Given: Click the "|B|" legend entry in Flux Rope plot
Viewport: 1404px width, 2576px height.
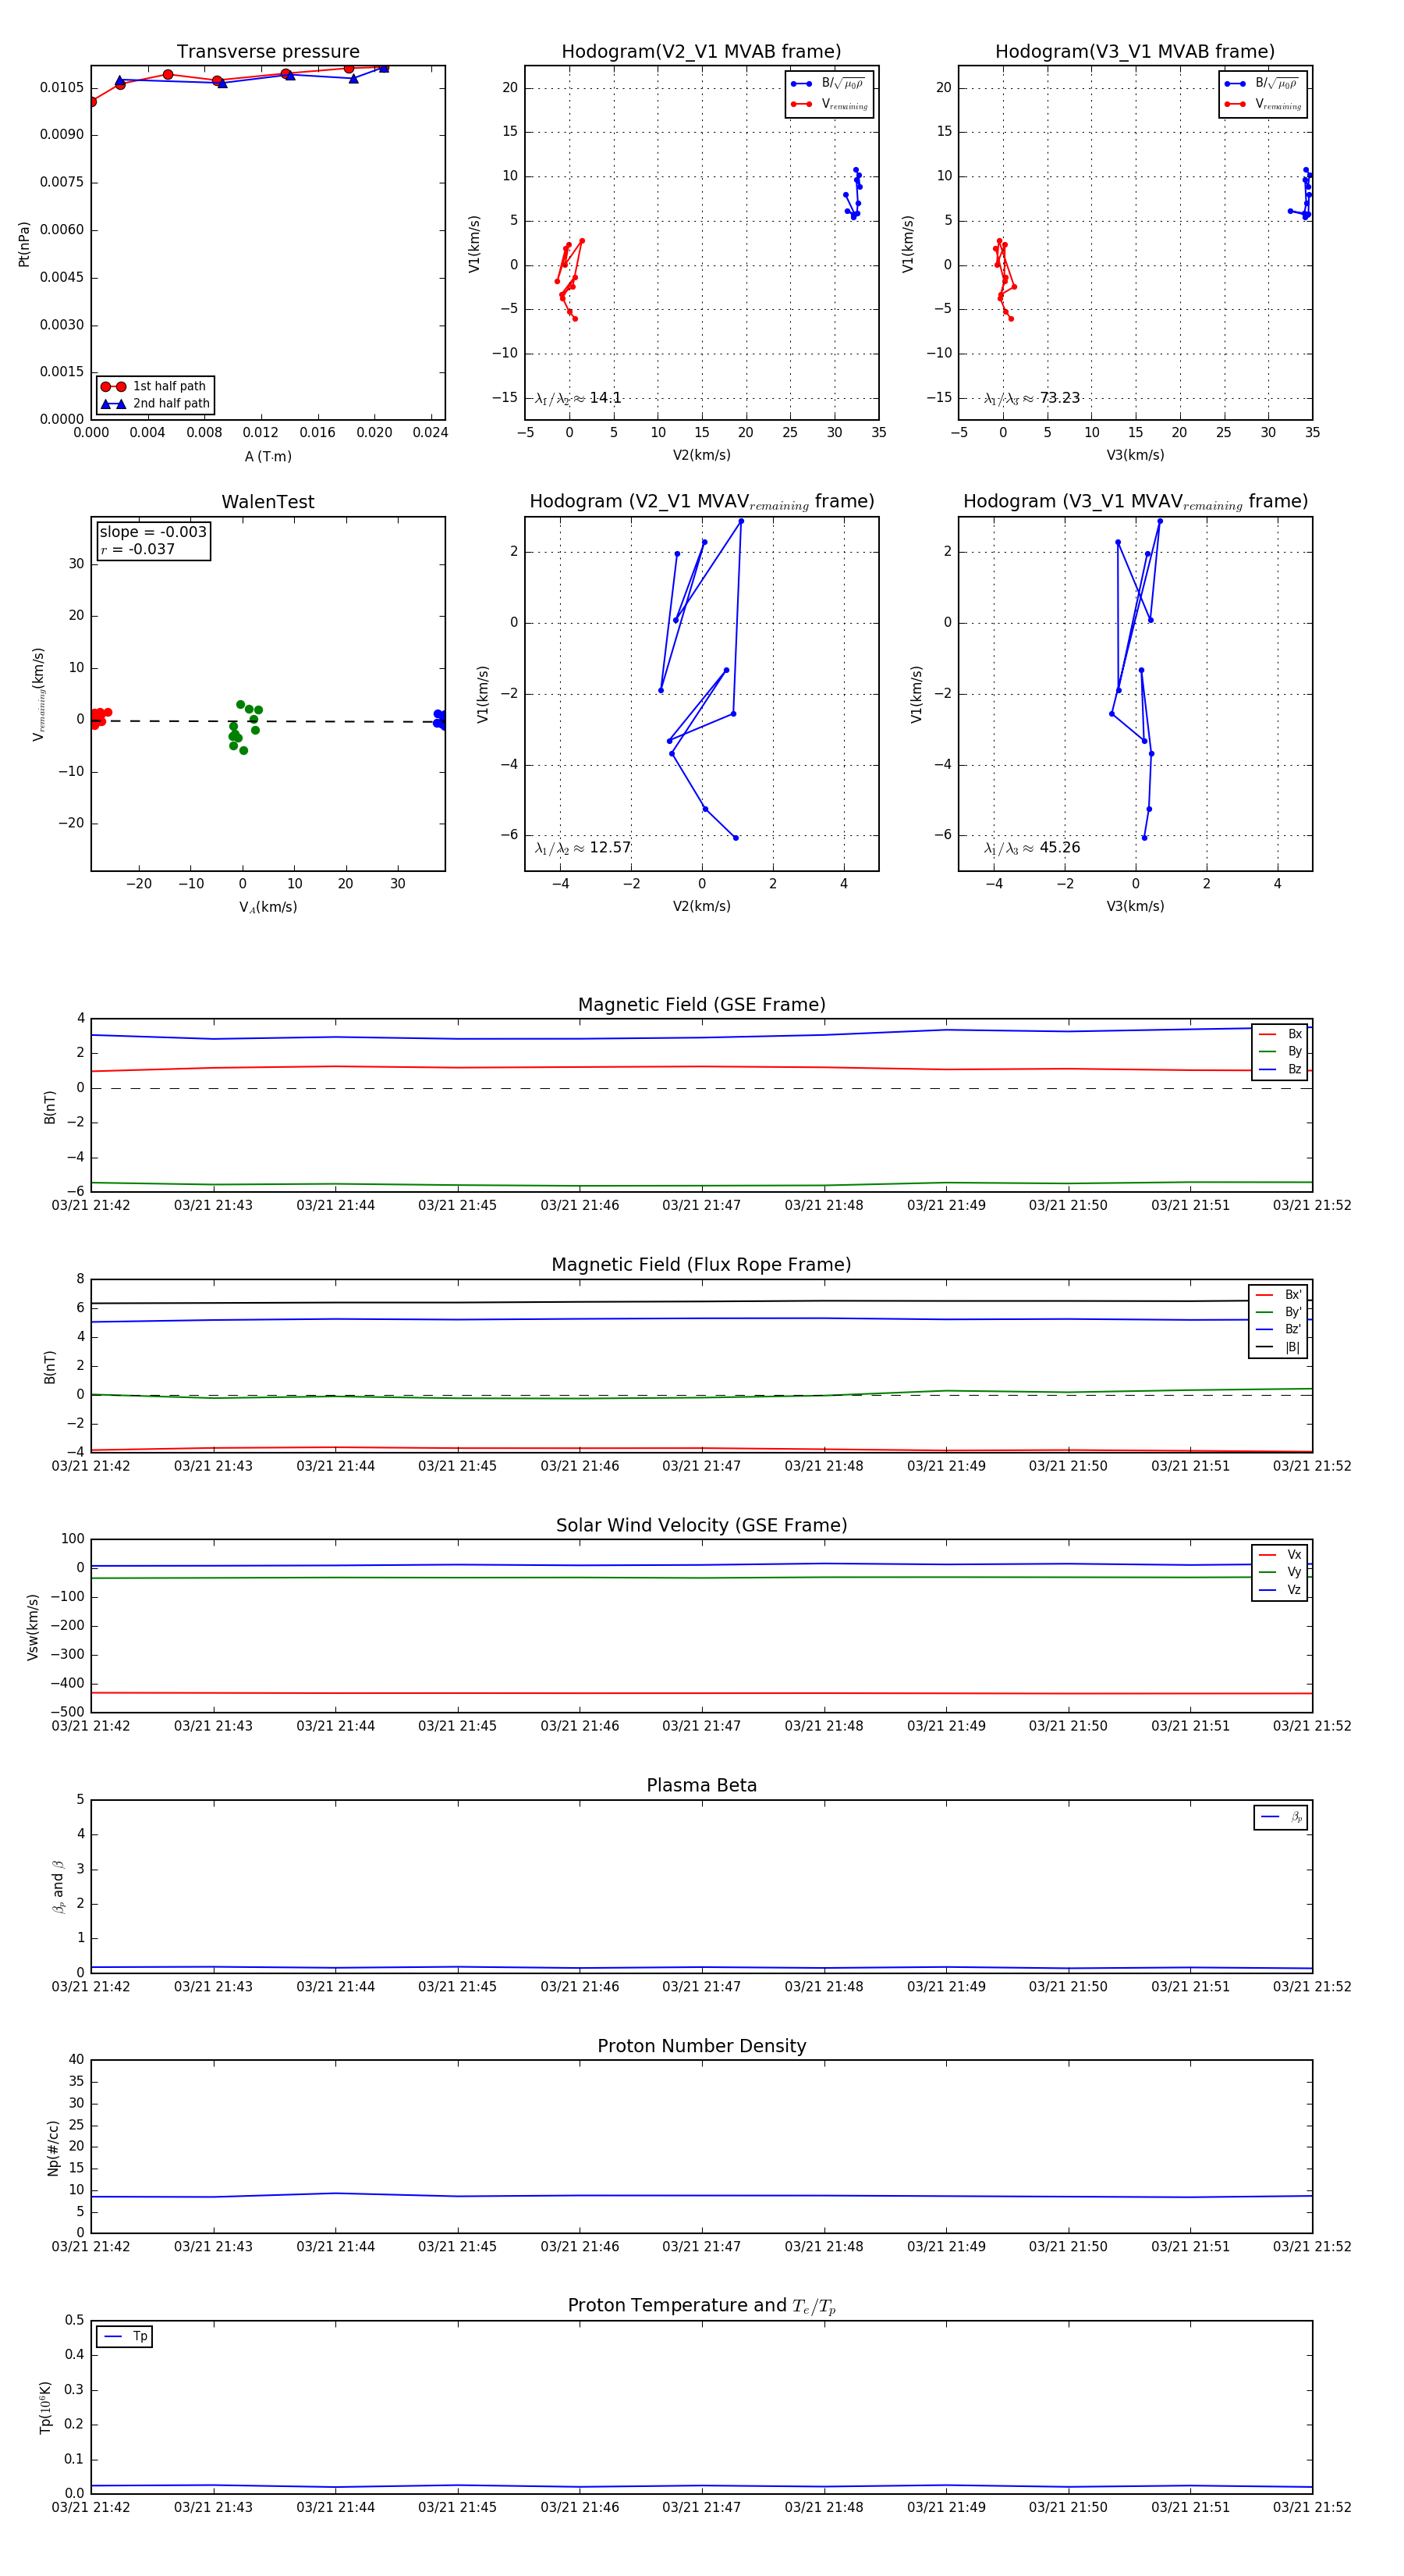Looking at the screenshot, I should [1278, 1348].
